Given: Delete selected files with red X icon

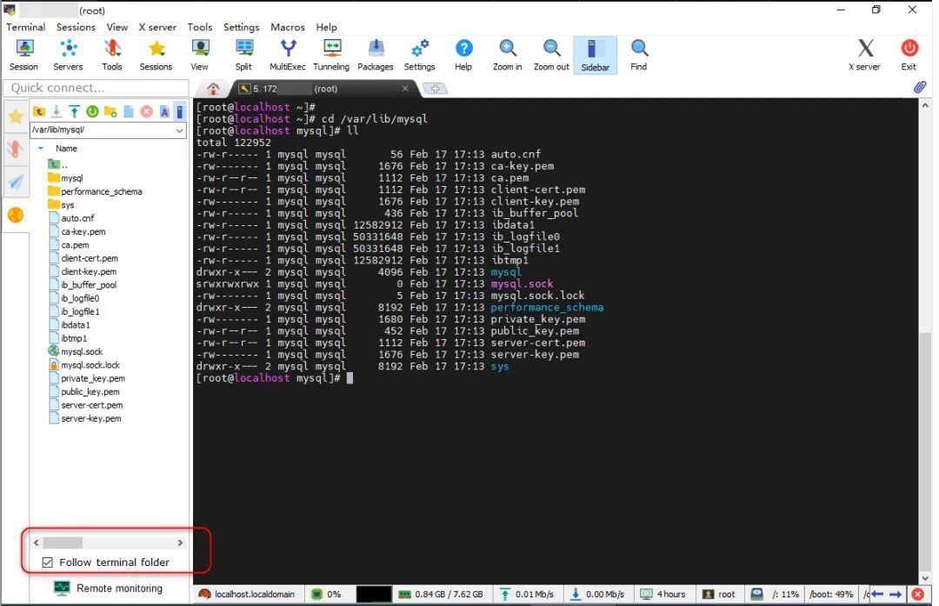Looking at the screenshot, I should (146, 111).
